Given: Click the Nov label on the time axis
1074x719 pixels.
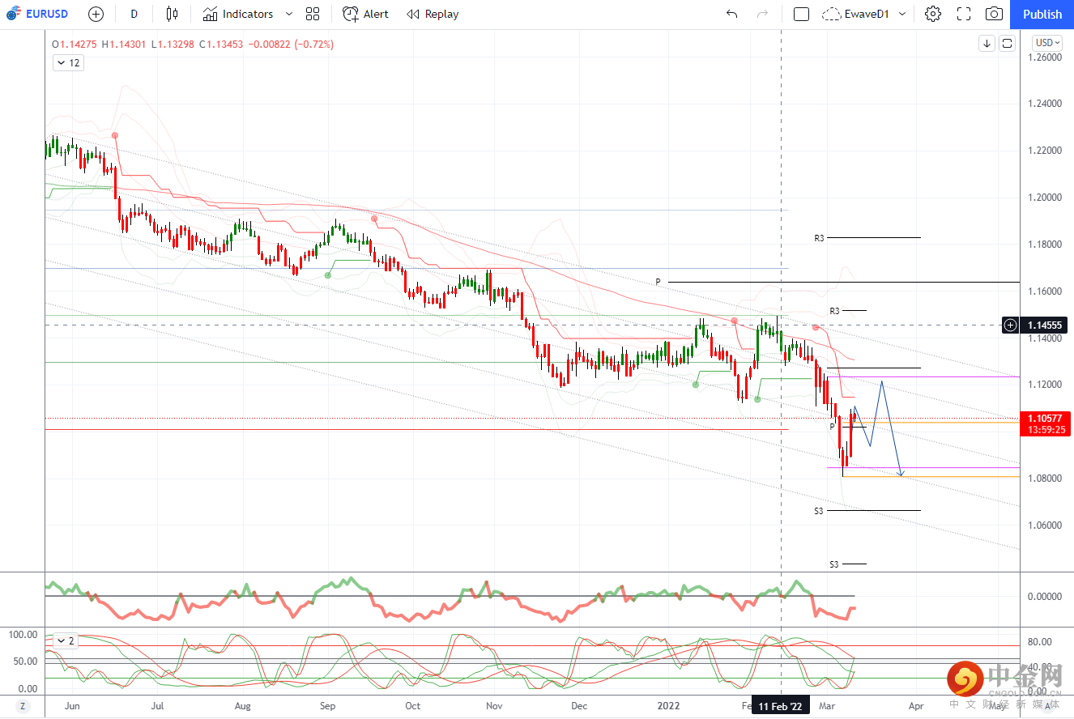Looking at the screenshot, I should pyautogui.click(x=495, y=706).
